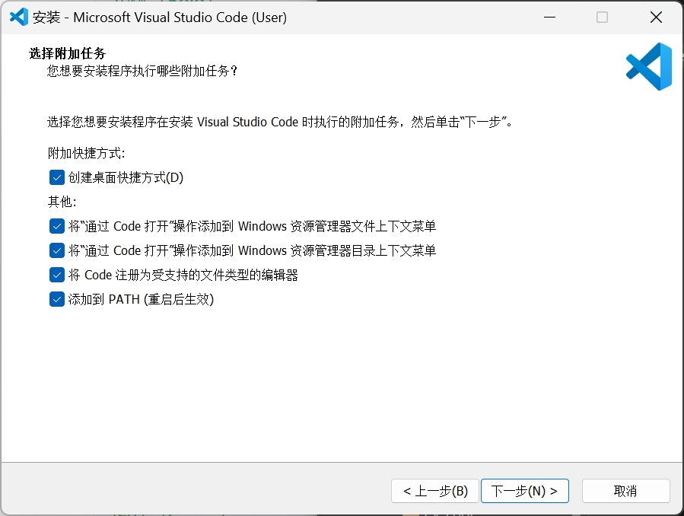Click the 添加到 PATH (重启后生效) label
This screenshot has height=516, width=684.
pos(134,299)
